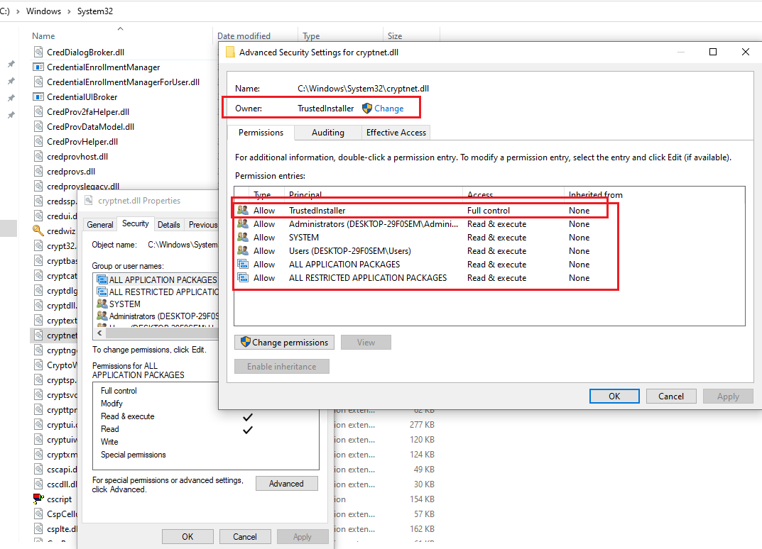
Task: Close the Advanced Security Settings window
Action: point(746,52)
